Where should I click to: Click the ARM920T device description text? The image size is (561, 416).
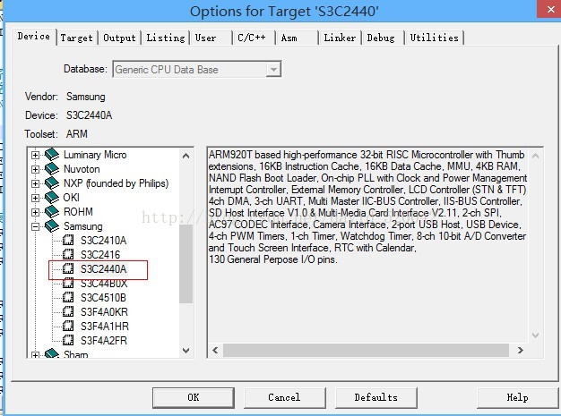point(367,207)
